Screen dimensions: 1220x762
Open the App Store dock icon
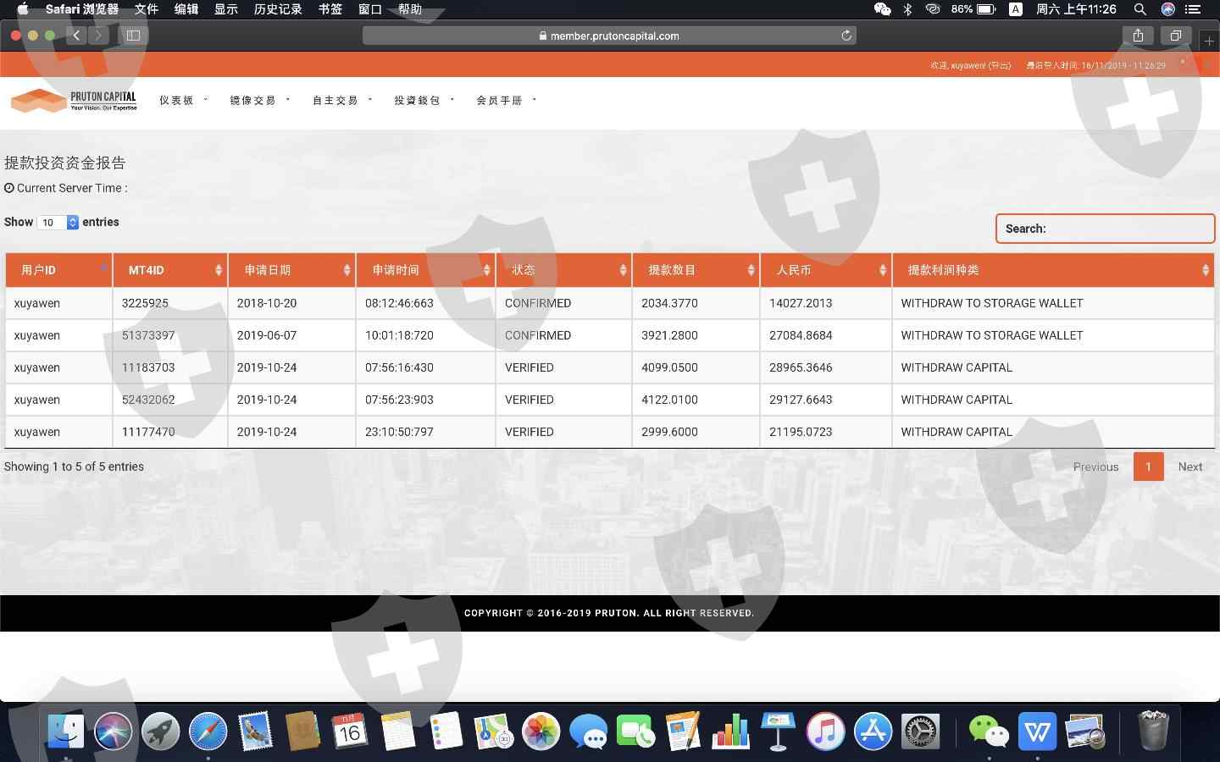[873, 731]
